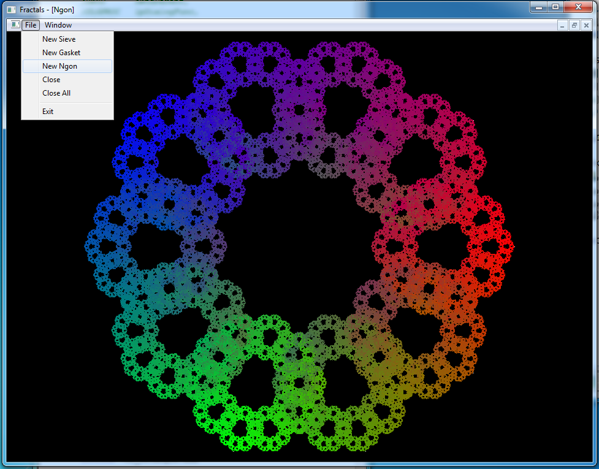Click the Fractals app icon in title bar
Viewport: 599px width, 469px height.
pyautogui.click(x=11, y=10)
